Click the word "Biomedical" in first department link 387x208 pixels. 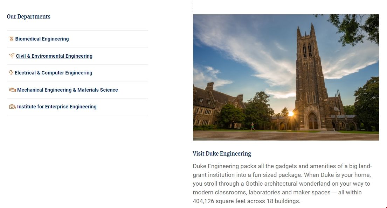pos(28,39)
